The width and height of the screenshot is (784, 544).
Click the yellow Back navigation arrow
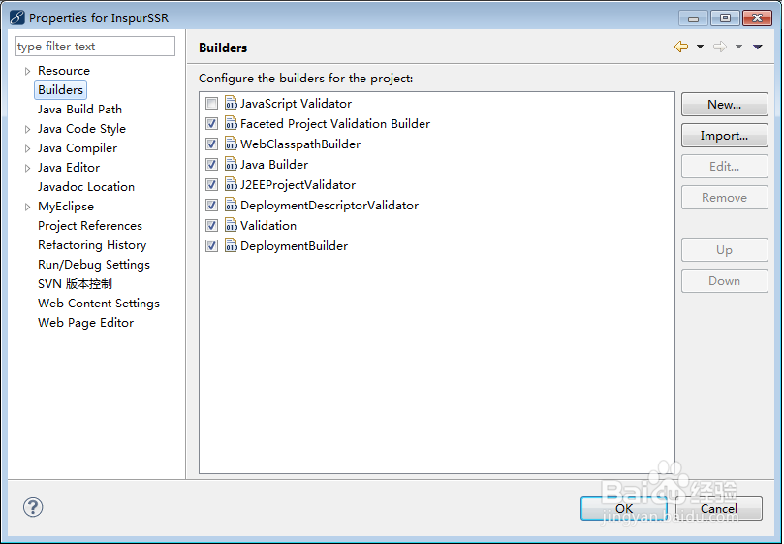pyautogui.click(x=681, y=47)
